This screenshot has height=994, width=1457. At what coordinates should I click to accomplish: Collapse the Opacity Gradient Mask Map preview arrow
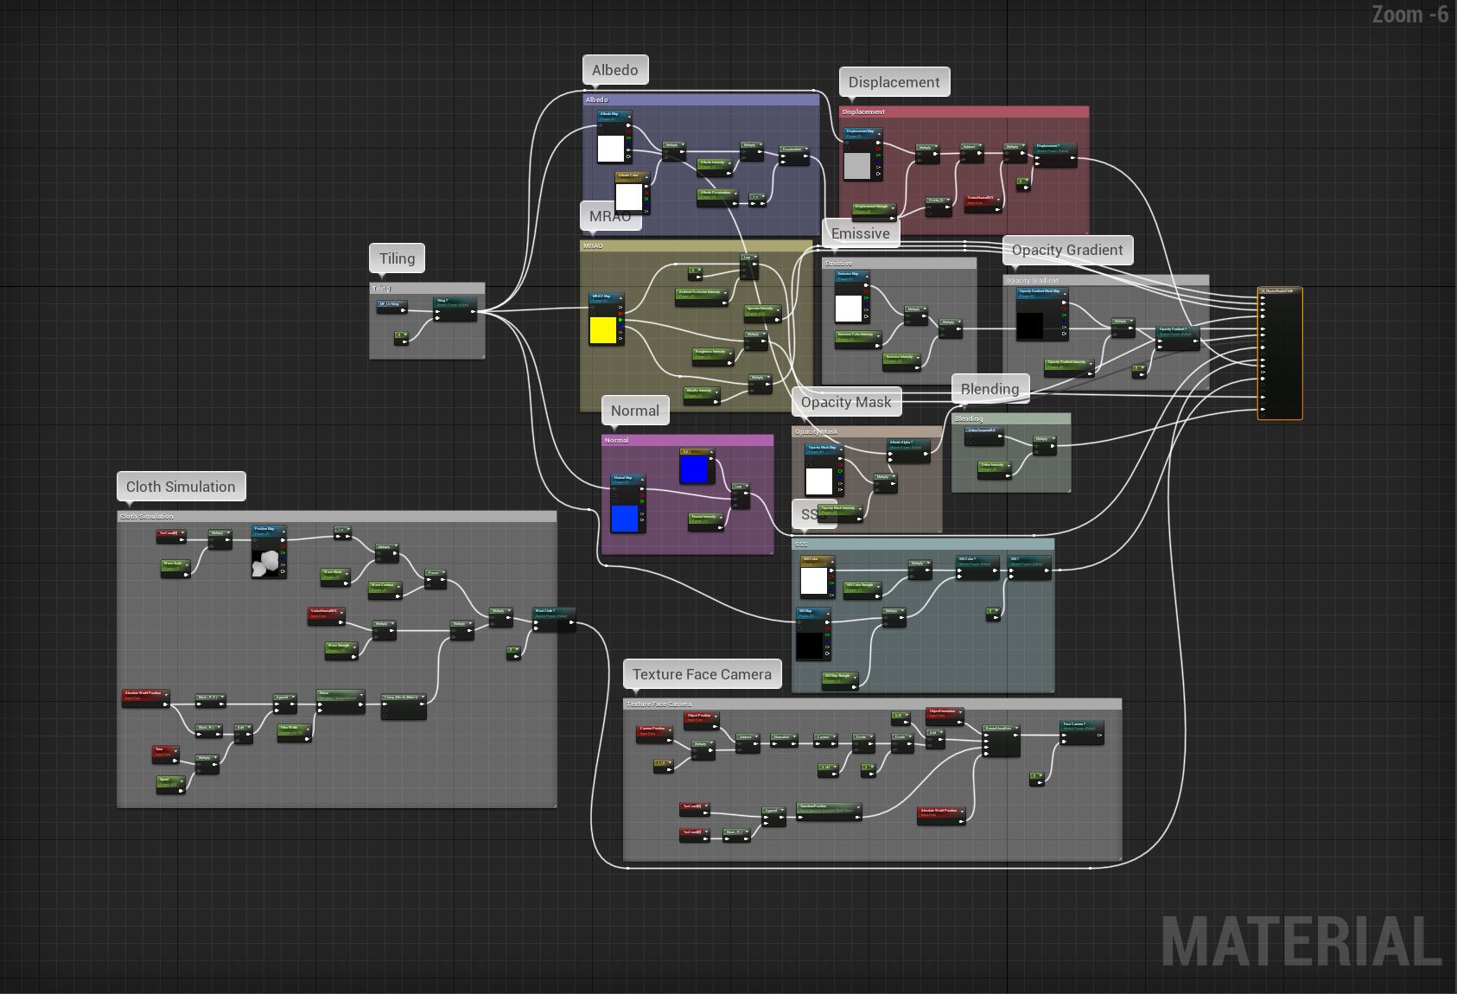(1066, 293)
